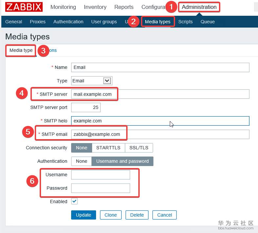Image resolution: width=258 pixels, height=233 pixels.
Task: Open the Inventory menu
Action: [x=95, y=7]
